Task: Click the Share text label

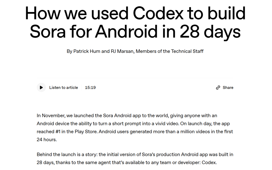Action: pos(228,88)
